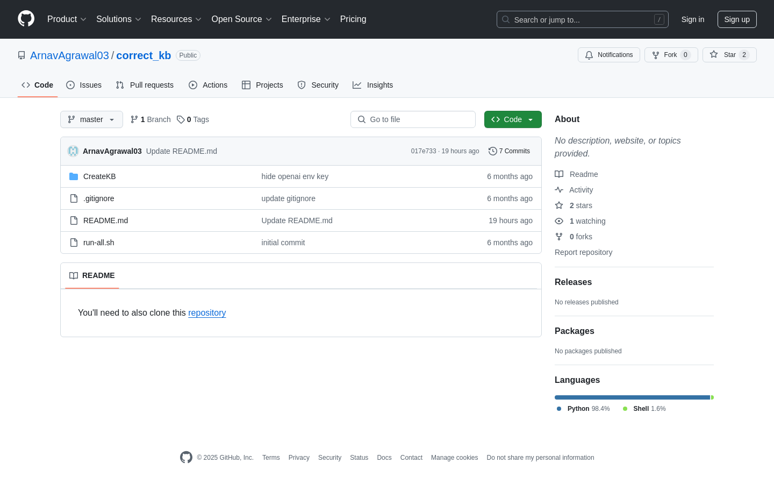Select the README tab in file viewer
The width and height of the screenshot is (774, 484).
[x=92, y=275]
